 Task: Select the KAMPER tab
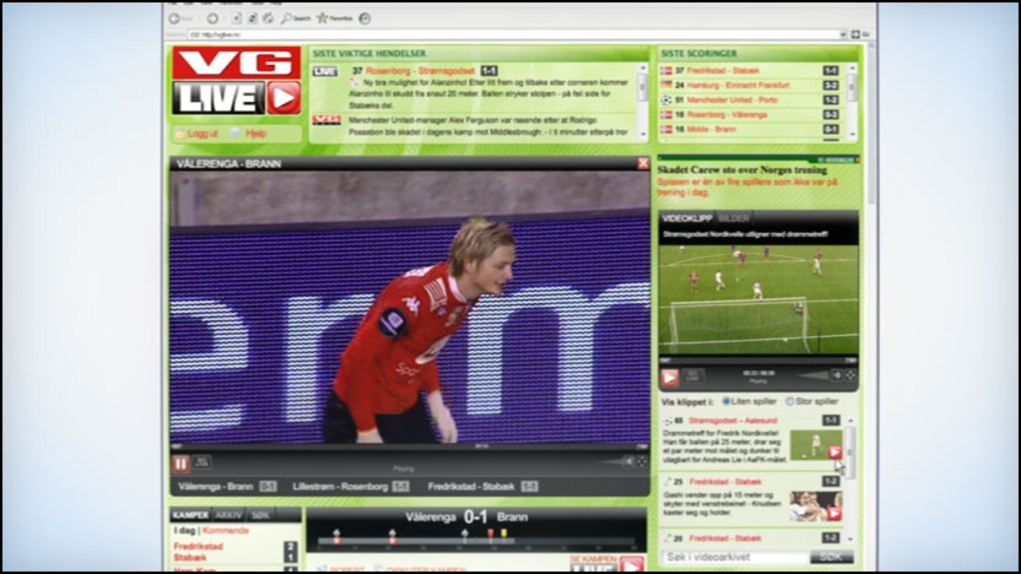190,515
